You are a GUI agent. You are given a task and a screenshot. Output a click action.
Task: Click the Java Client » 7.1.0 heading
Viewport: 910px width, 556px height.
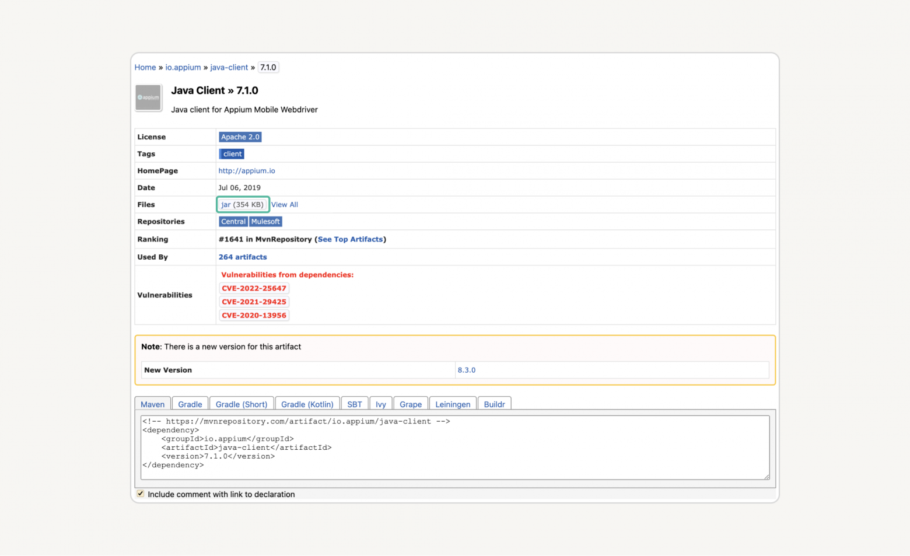click(215, 90)
